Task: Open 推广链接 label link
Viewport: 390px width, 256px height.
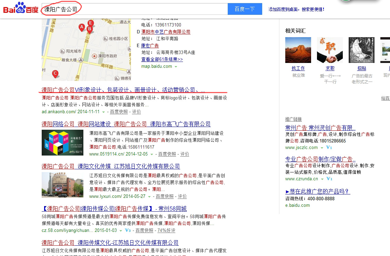Action: point(294,119)
